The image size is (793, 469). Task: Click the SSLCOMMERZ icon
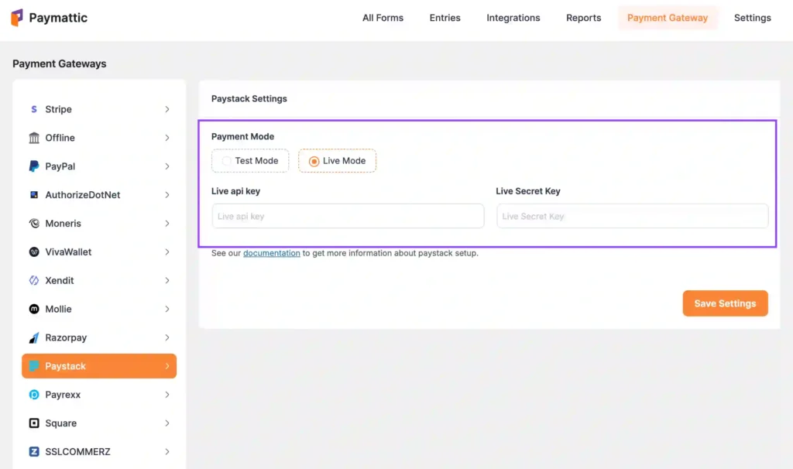click(x=34, y=452)
